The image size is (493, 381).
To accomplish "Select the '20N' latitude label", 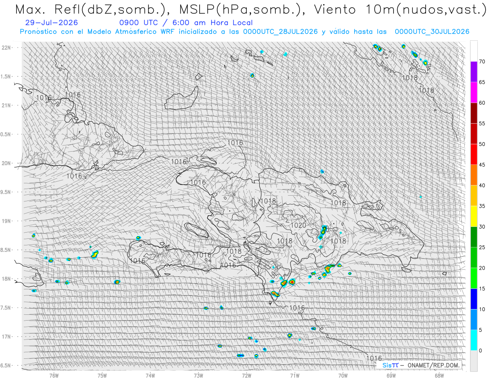I will click(x=6, y=164).
